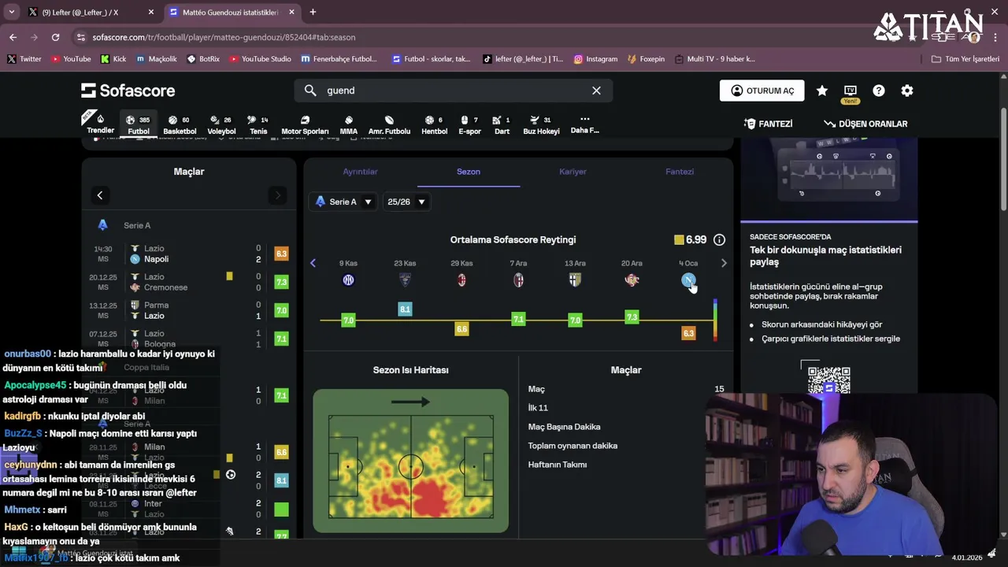
Task: Select Buz Hokeyi category
Action: [x=541, y=124]
